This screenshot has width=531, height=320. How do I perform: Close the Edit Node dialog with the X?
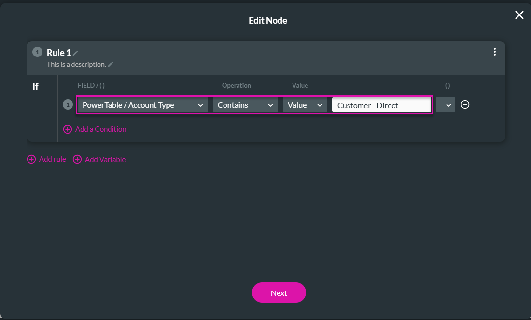pos(519,15)
